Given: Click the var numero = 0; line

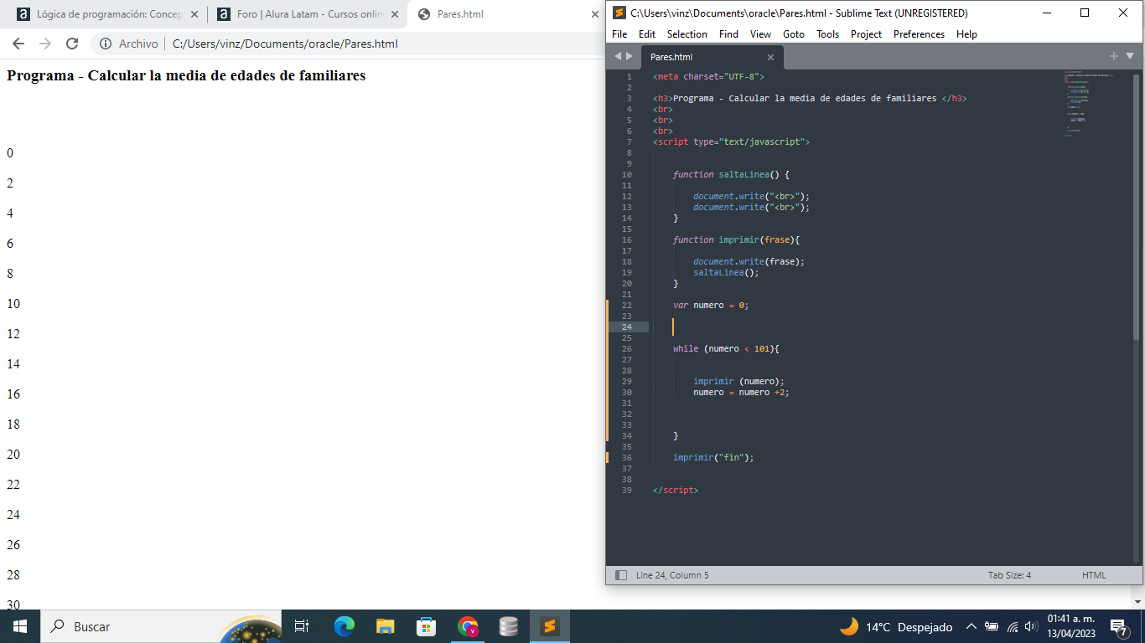Looking at the screenshot, I should [x=711, y=305].
